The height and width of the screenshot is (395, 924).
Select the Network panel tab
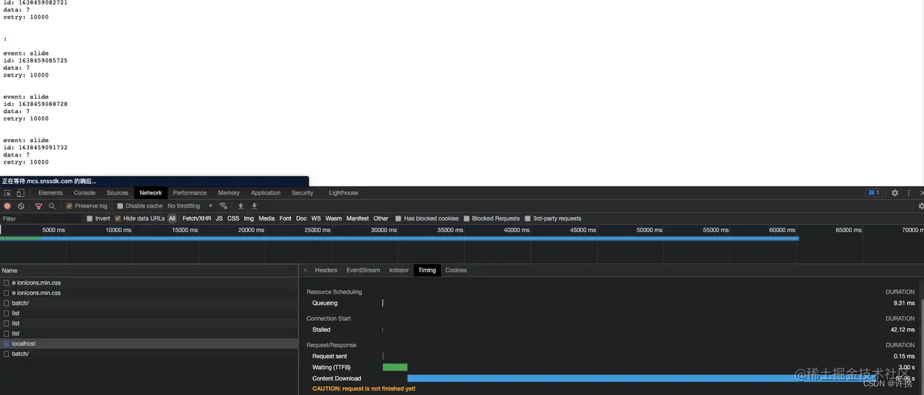(x=151, y=193)
